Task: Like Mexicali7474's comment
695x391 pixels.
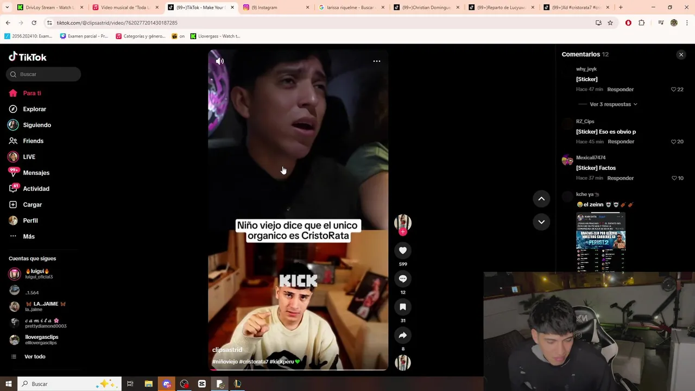Action: click(674, 178)
